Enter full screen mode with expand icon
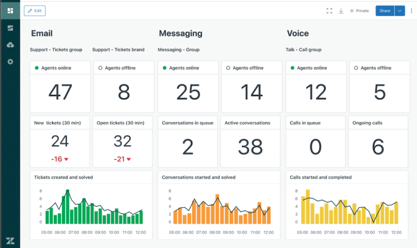Viewport: 417px width, 248px height. coord(329,10)
